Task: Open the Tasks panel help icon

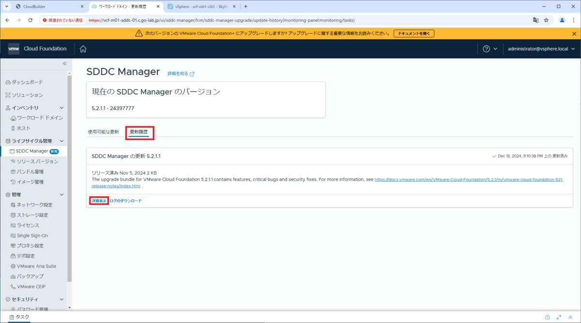Action: point(548,317)
